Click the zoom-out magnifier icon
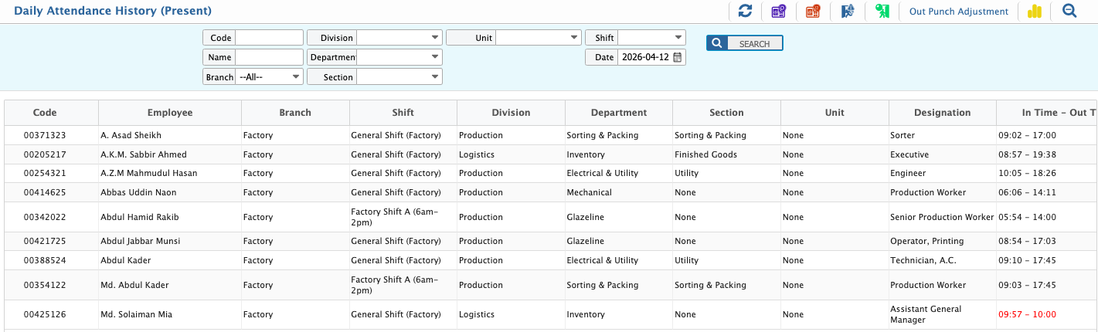1098x332 pixels. click(1069, 11)
